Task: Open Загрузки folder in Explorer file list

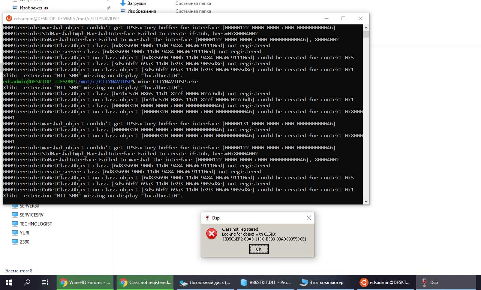Action: pyautogui.click(x=136, y=3)
